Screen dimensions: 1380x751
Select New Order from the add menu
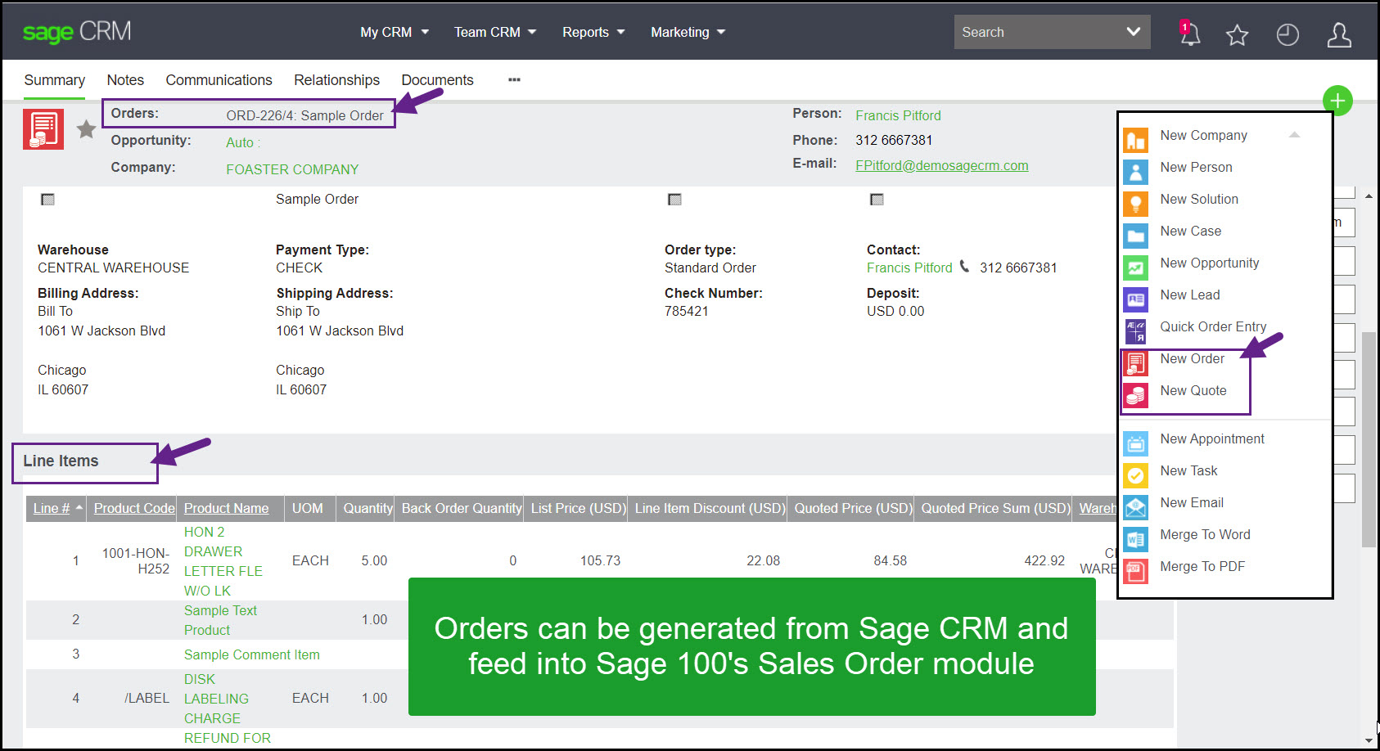tap(1192, 358)
